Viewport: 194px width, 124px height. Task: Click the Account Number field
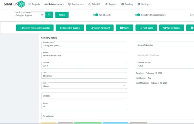[165, 45]
